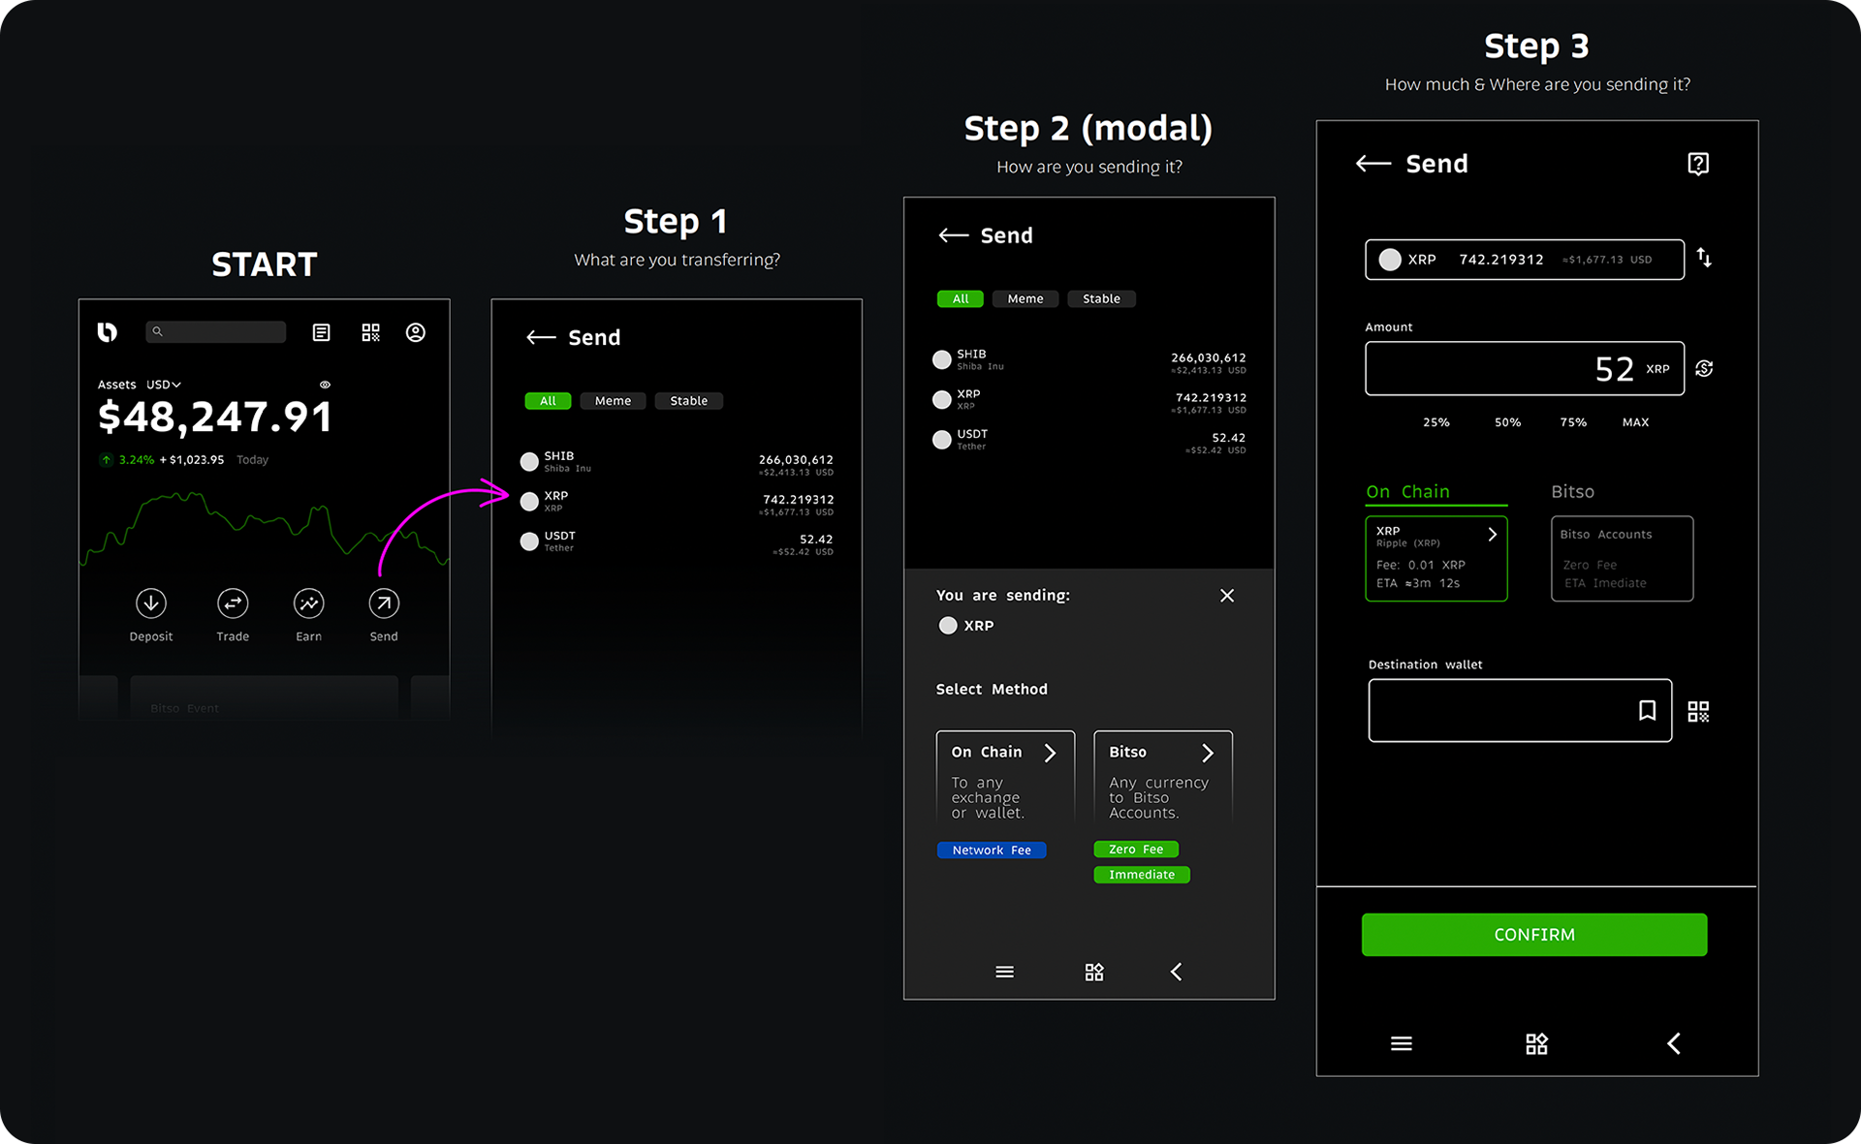This screenshot has height=1144, width=1861.
Task: Choose the SHIB asset row in Step 1
Action: [x=677, y=462]
